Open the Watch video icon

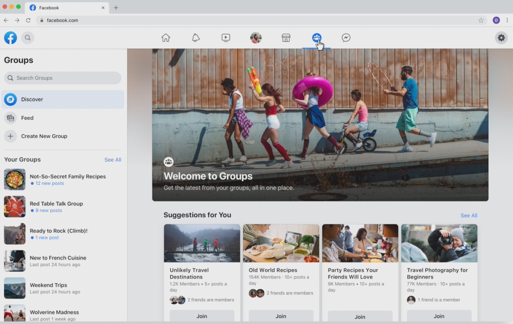(x=226, y=38)
